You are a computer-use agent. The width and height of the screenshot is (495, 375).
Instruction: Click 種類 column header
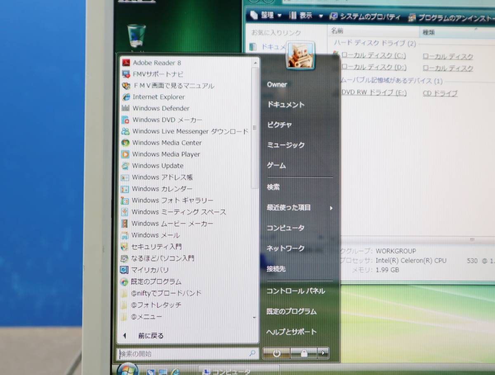point(457,32)
